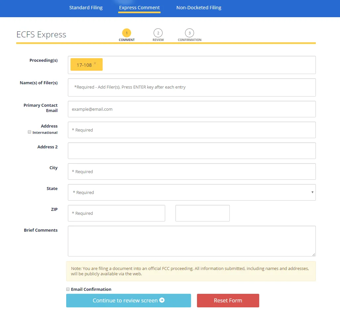Screen dimensions: 340x310
Task: Focus the ZIP extension field
Action: (x=203, y=213)
